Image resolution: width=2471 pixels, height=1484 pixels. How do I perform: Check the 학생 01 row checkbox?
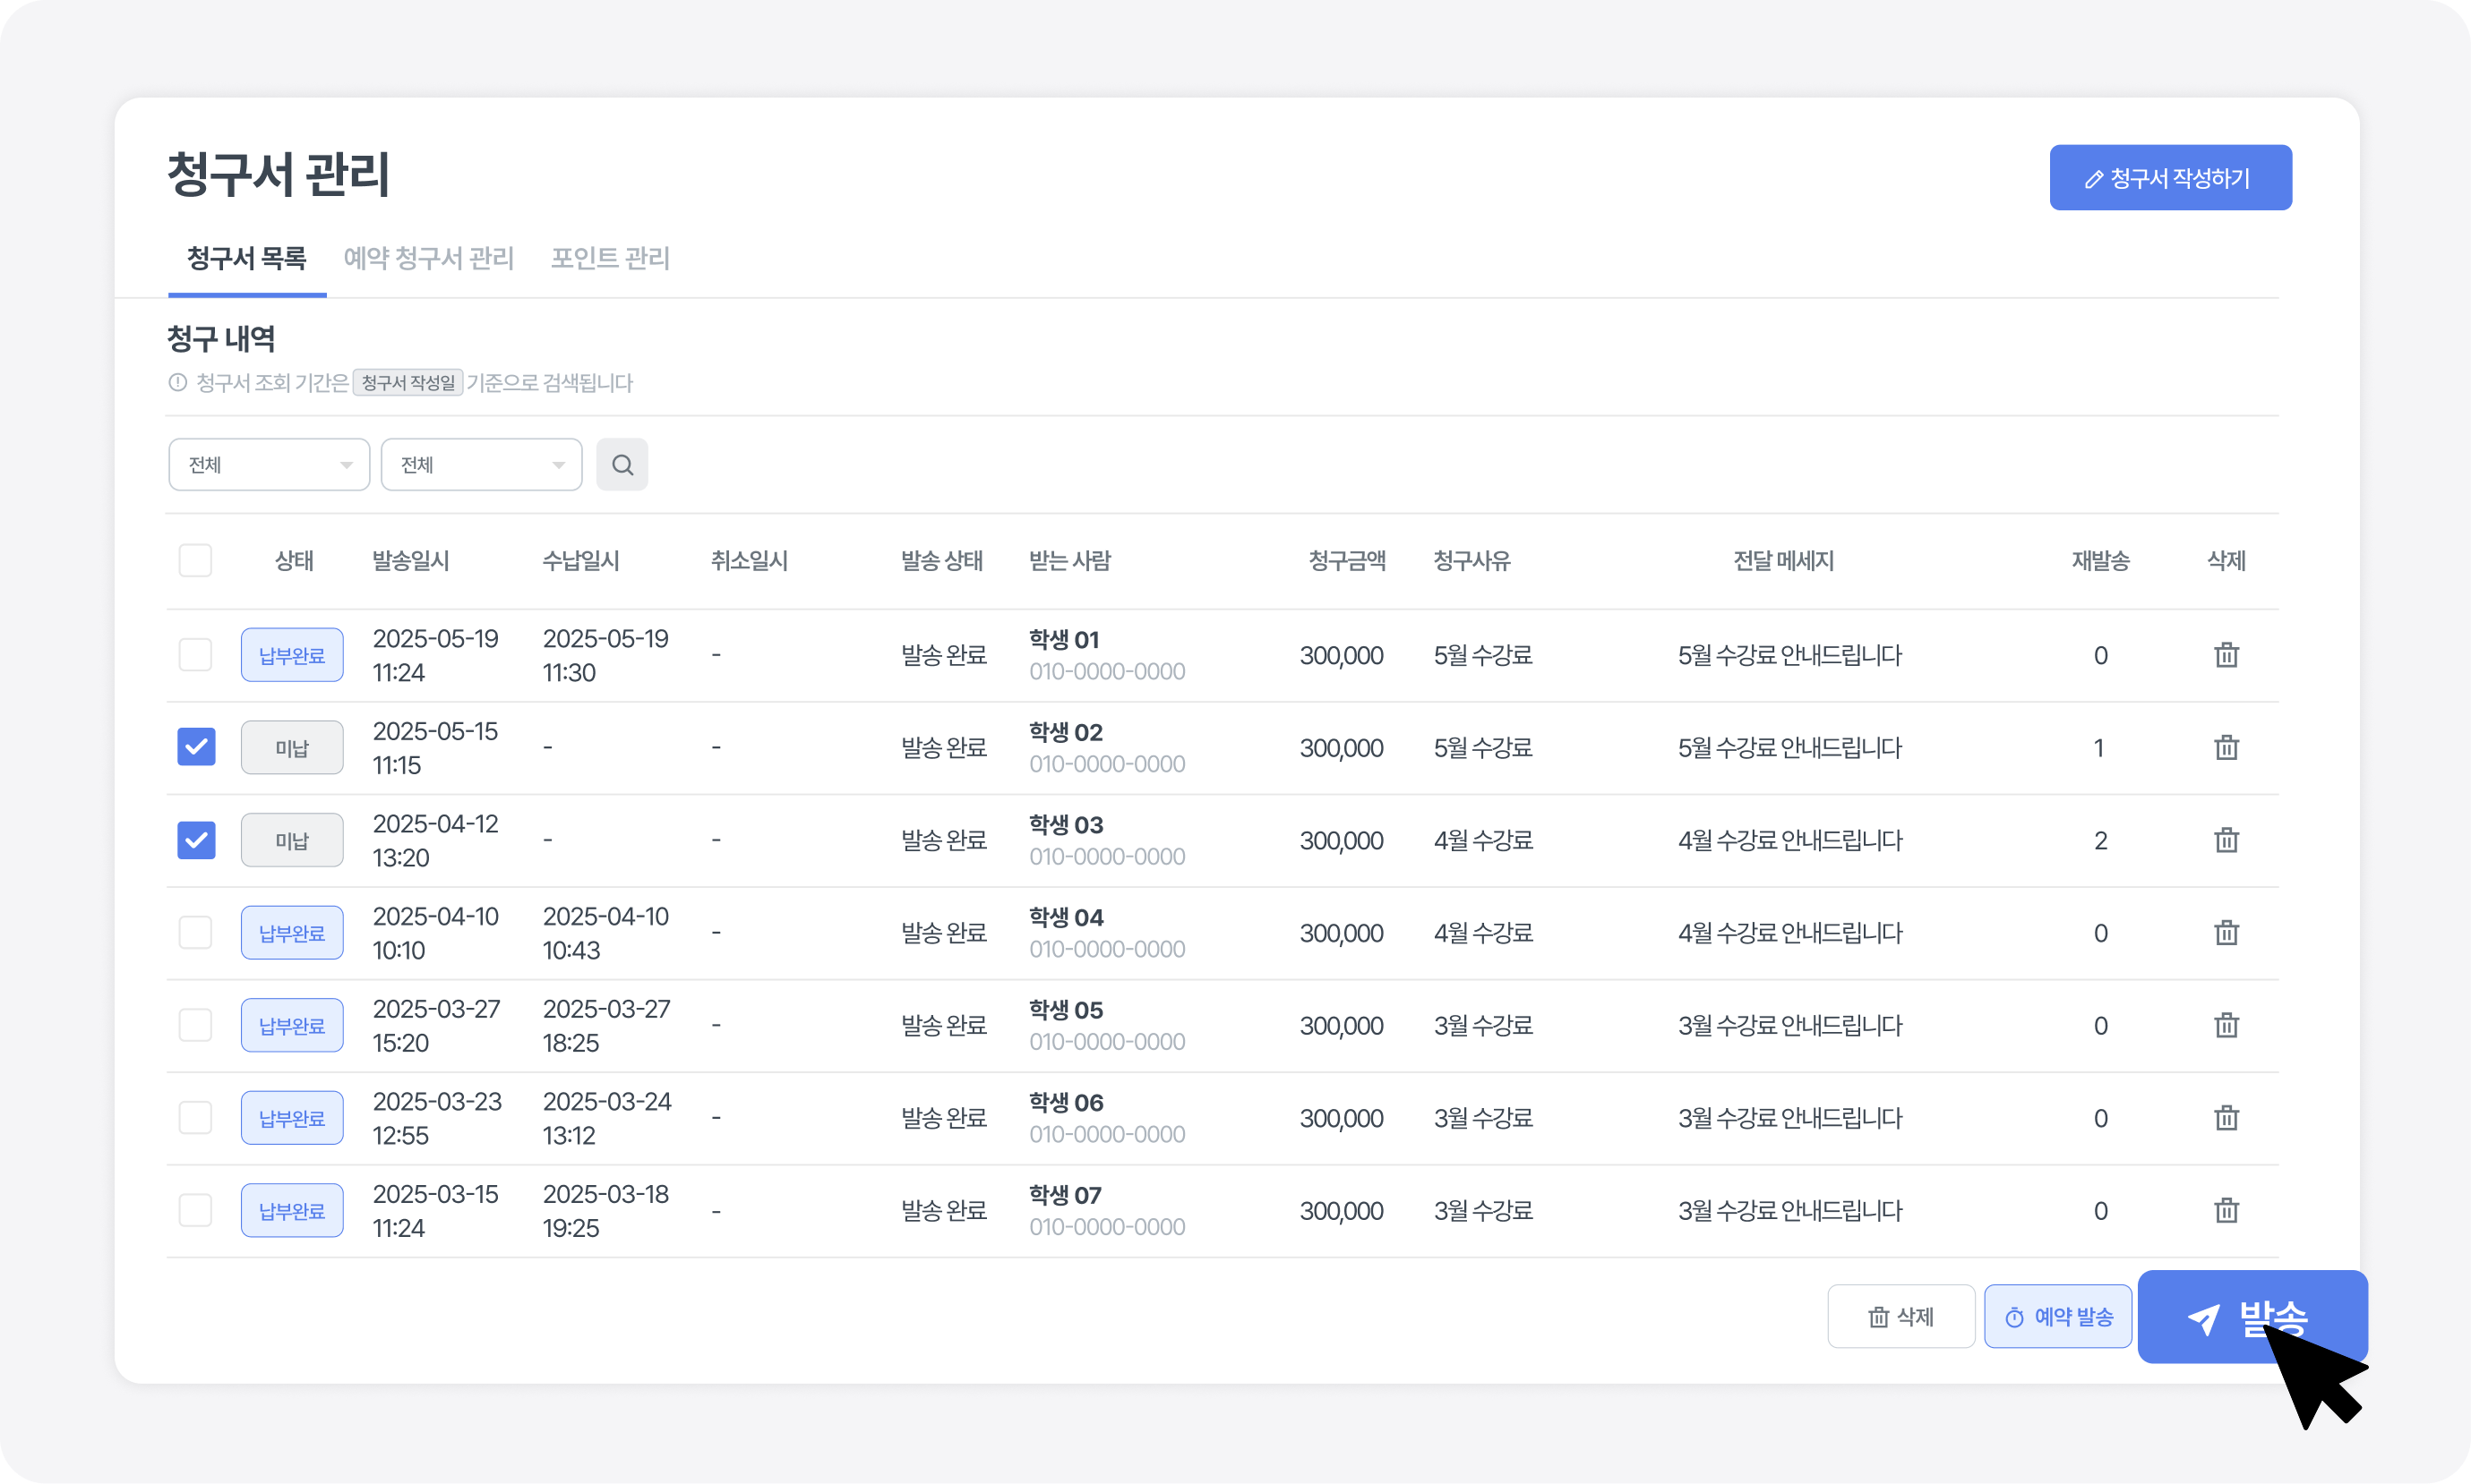(x=195, y=655)
